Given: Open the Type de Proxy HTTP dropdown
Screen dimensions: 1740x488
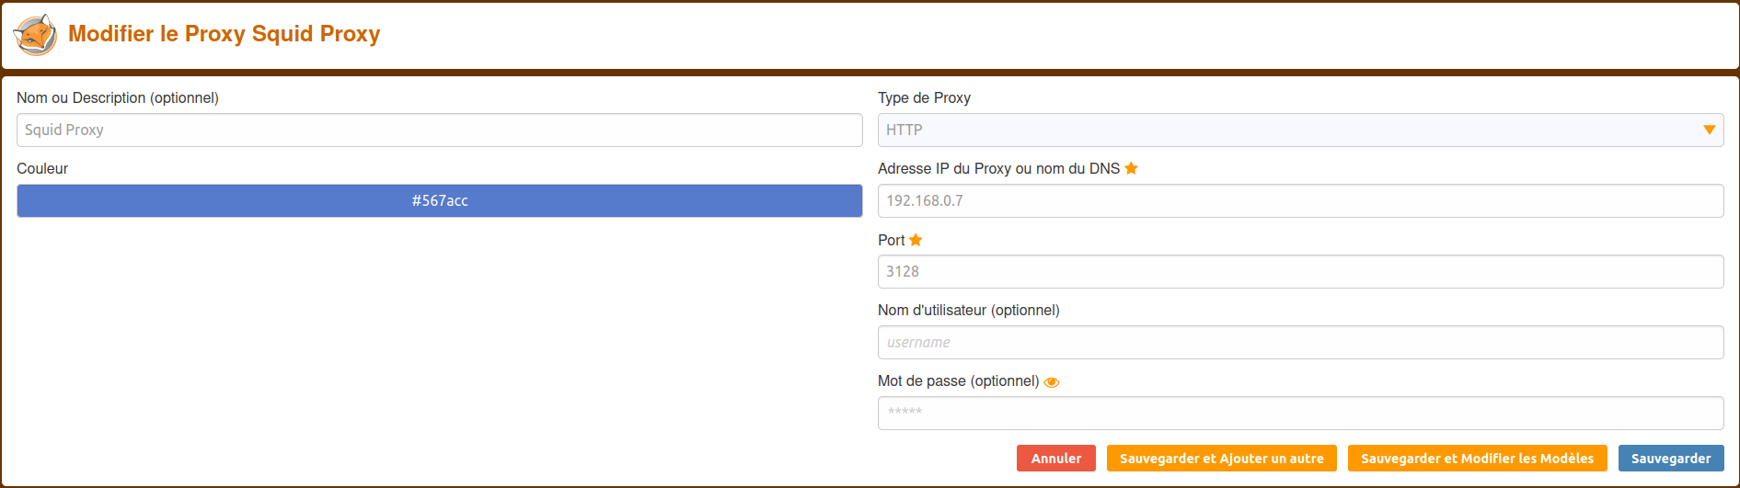Looking at the screenshot, I should point(1300,131).
